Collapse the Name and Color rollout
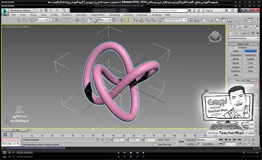 tap(243, 80)
